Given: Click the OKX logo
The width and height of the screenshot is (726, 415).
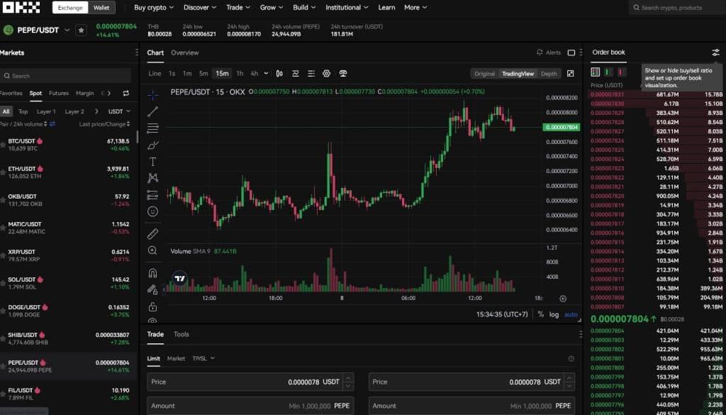Looking at the screenshot, I should pos(21,7).
